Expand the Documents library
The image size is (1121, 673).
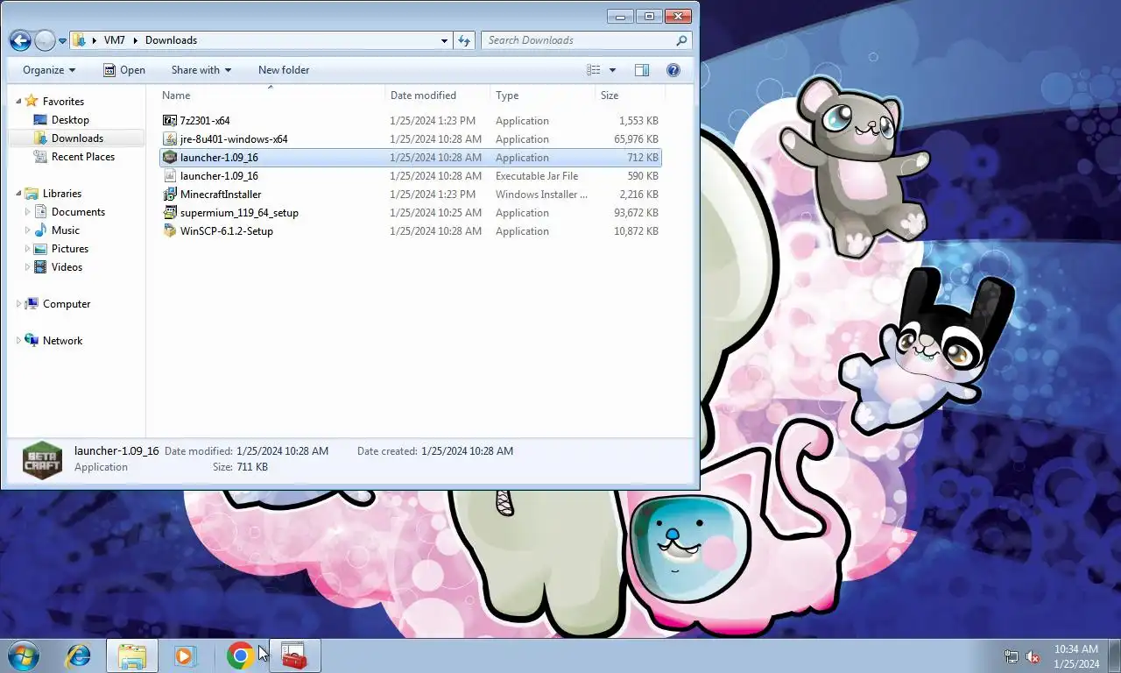pos(27,212)
